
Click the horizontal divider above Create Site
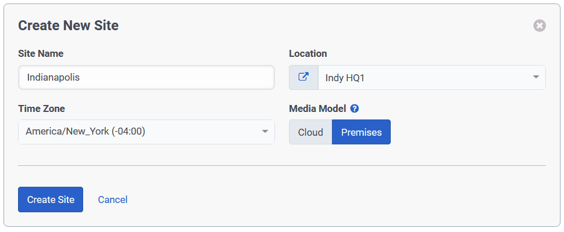(282, 166)
